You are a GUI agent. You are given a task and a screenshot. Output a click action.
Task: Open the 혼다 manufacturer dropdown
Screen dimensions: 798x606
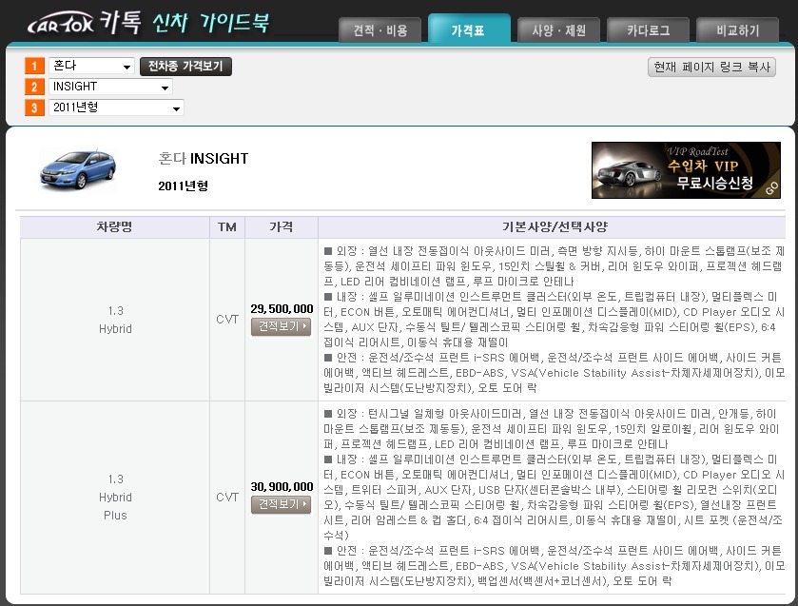[x=91, y=67]
